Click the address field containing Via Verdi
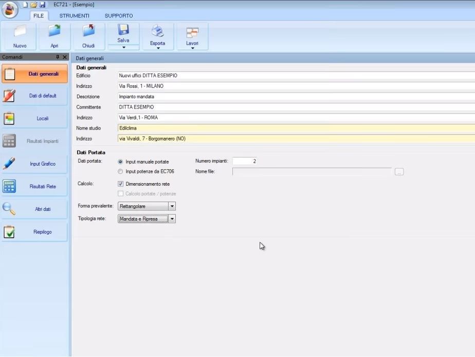475x357 pixels. click(x=296, y=118)
